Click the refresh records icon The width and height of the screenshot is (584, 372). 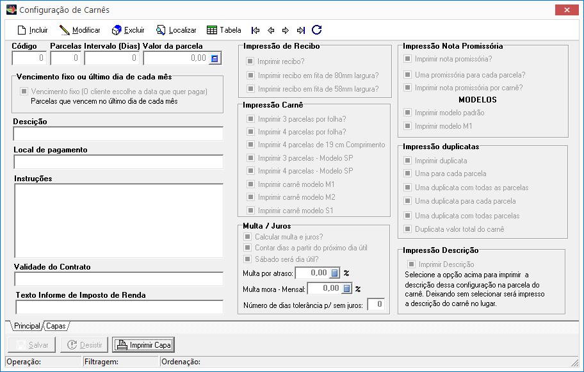(x=316, y=30)
